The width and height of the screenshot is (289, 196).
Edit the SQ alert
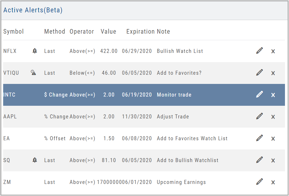(x=259, y=160)
